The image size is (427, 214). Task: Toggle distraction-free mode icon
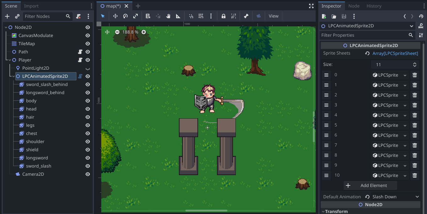pyautogui.click(x=311, y=6)
